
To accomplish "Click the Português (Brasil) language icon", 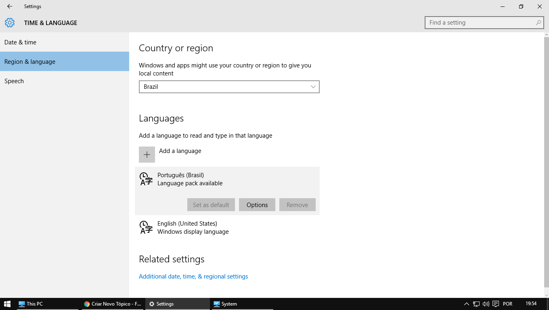I will click(146, 179).
